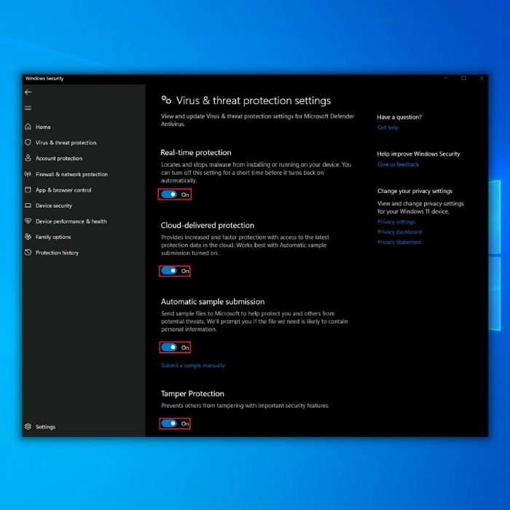Open the Privacy dashboard link
This screenshot has height=510, width=510.
point(400,232)
